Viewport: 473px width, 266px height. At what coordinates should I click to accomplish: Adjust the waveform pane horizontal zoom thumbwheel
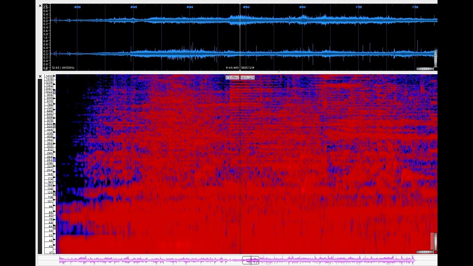point(425,69)
